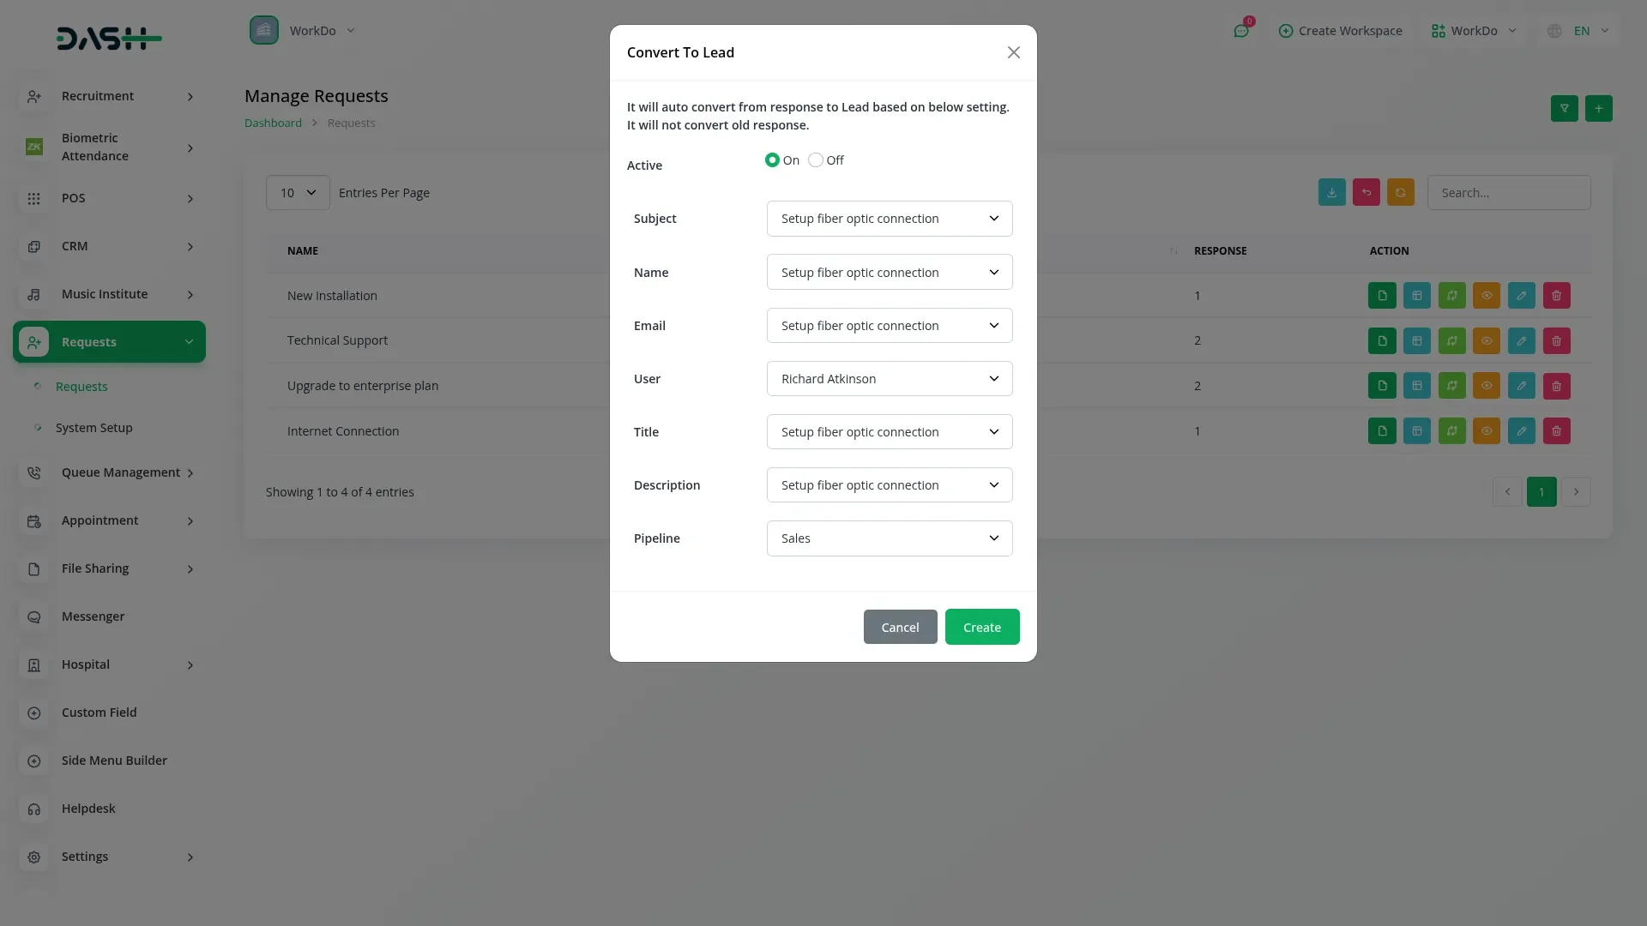Select the On radio for Active
Screen dimensions: 1647x926
(772, 160)
